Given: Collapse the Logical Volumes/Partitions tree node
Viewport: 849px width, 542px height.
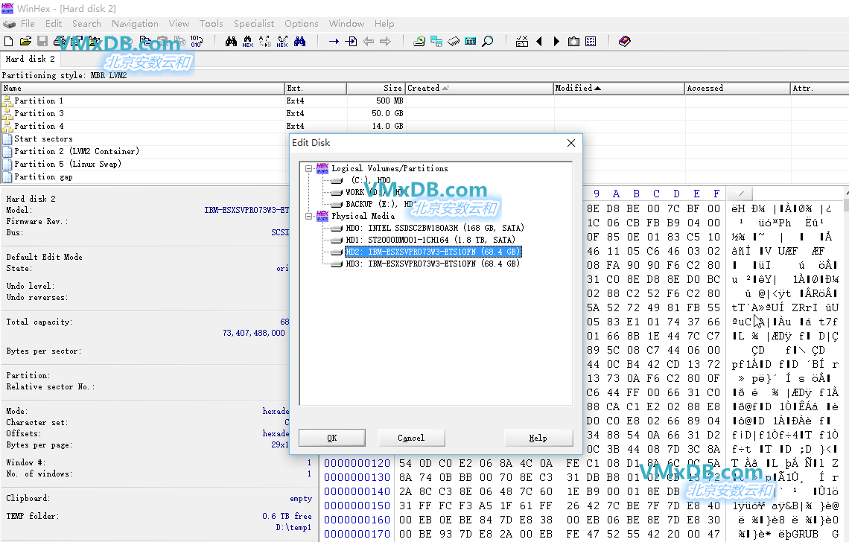Looking at the screenshot, I should (x=308, y=168).
